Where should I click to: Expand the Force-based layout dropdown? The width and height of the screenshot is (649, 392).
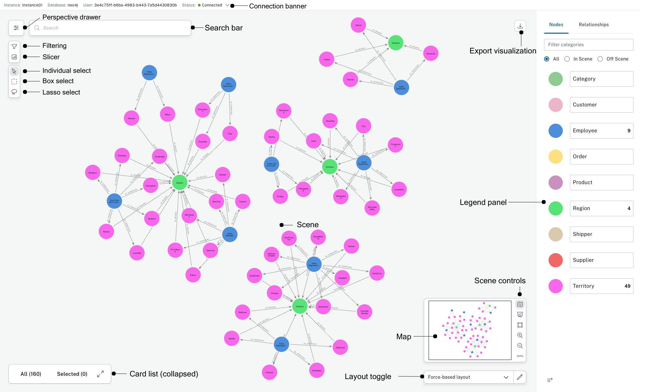507,377
